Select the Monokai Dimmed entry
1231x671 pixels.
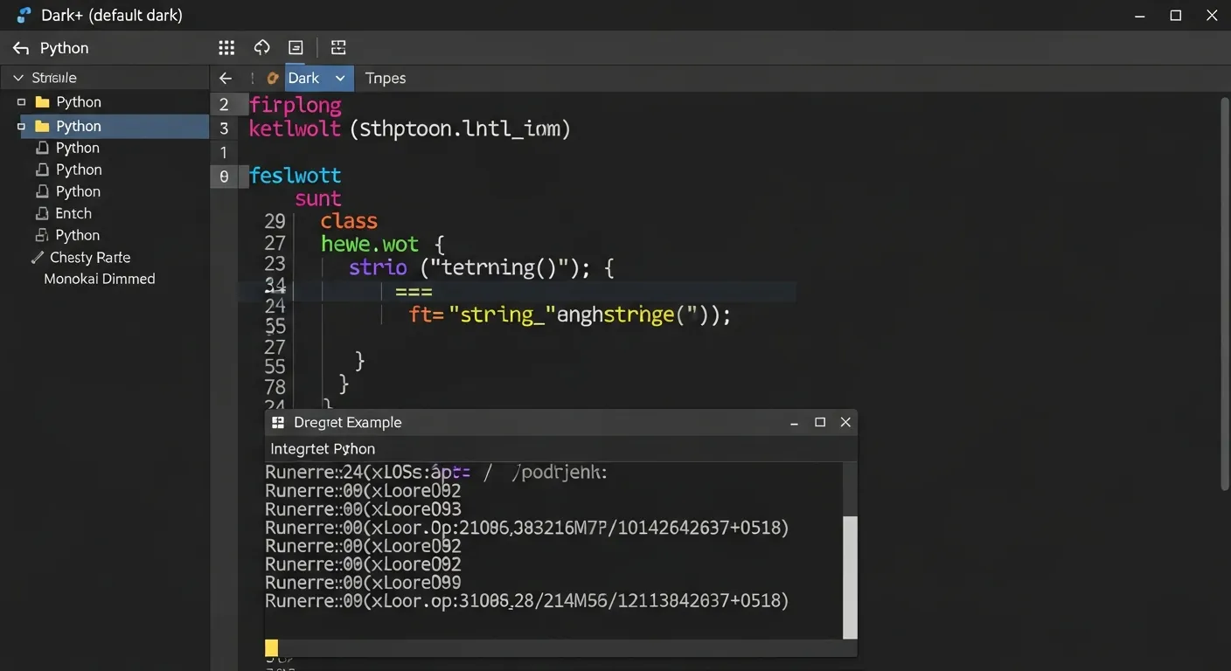tap(98, 279)
